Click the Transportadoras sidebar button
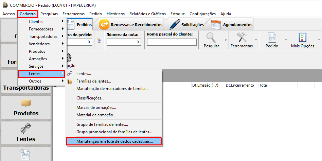 click(x=26, y=88)
